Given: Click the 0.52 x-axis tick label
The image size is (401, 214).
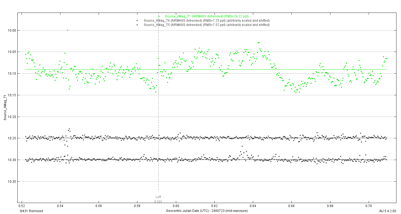Looking at the screenshot, I should (x=22, y=206).
